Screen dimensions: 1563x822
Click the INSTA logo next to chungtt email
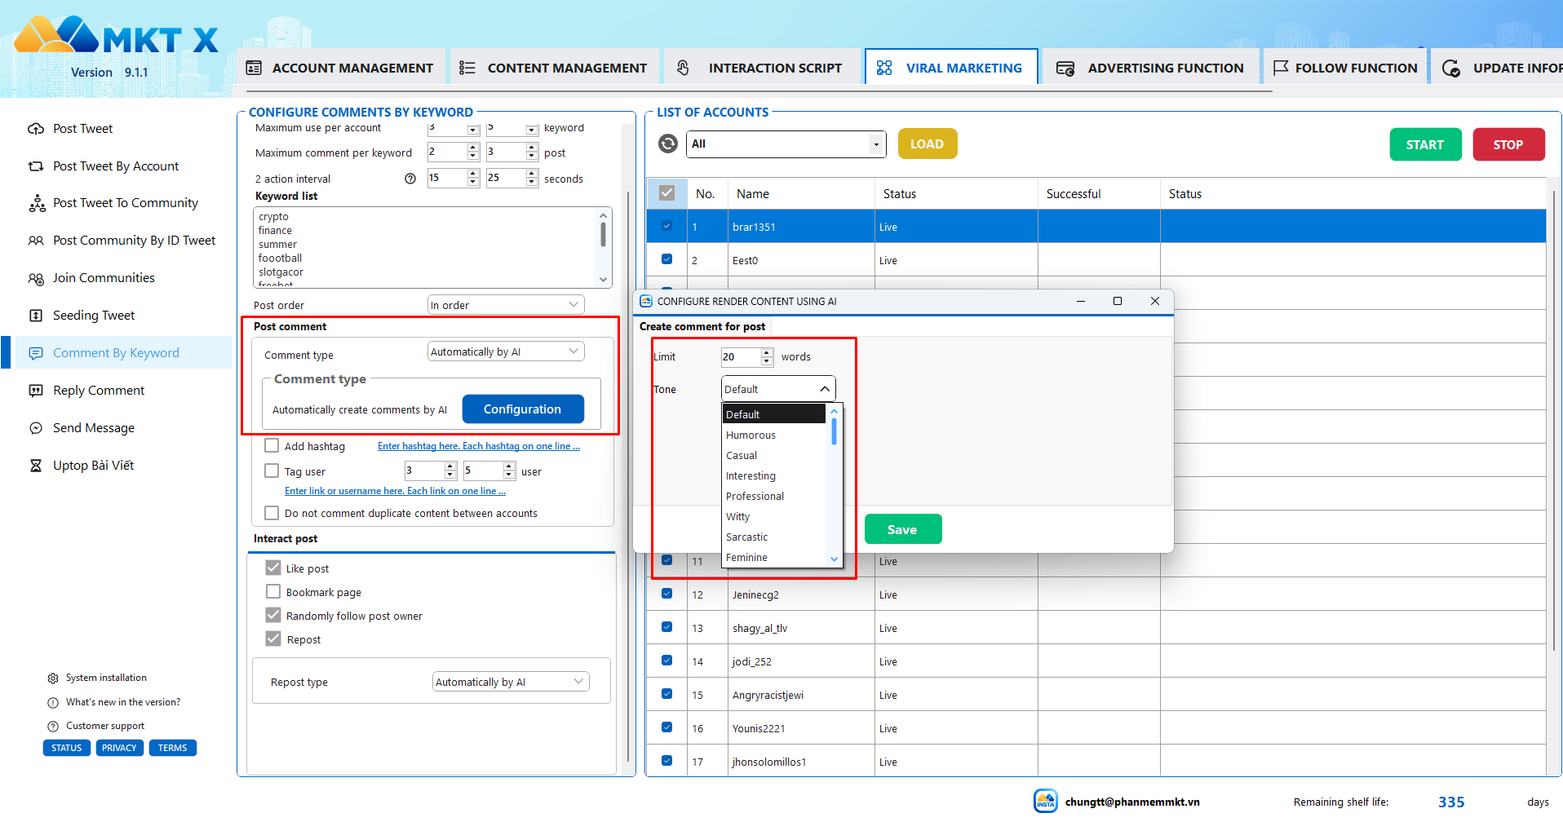(x=1046, y=802)
